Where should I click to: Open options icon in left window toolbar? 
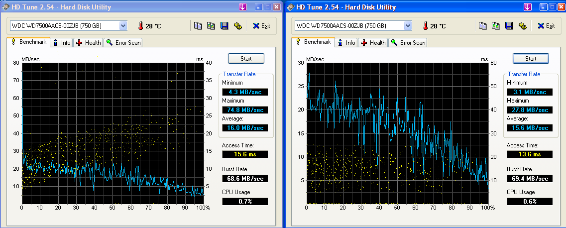(237, 26)
